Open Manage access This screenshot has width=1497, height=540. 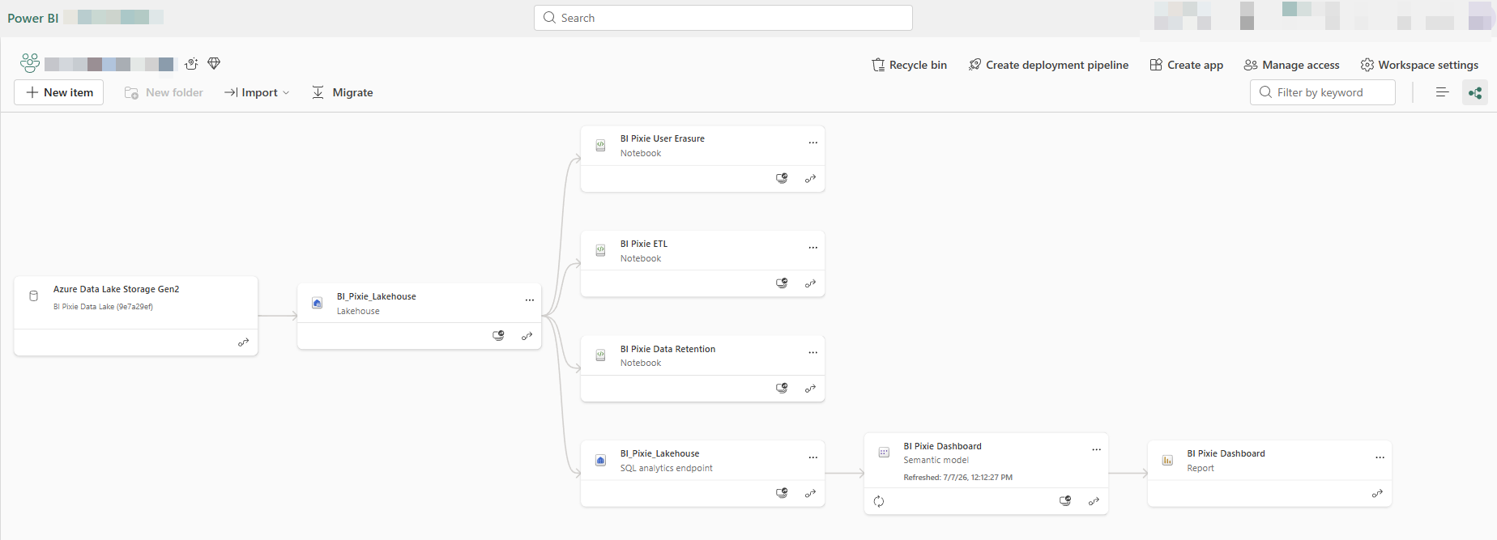pos(1292,65)
